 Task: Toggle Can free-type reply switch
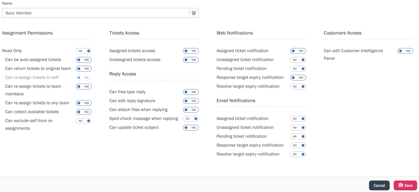pos(191,92)
